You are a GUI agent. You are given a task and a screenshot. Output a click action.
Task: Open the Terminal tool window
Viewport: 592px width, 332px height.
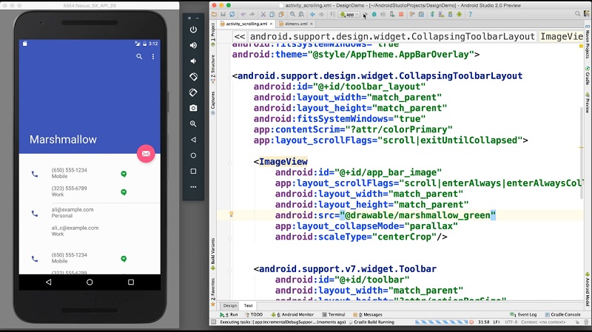334,314
